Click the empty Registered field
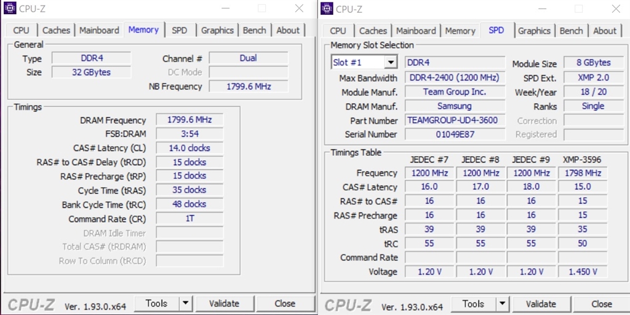 tap(594, 134)
